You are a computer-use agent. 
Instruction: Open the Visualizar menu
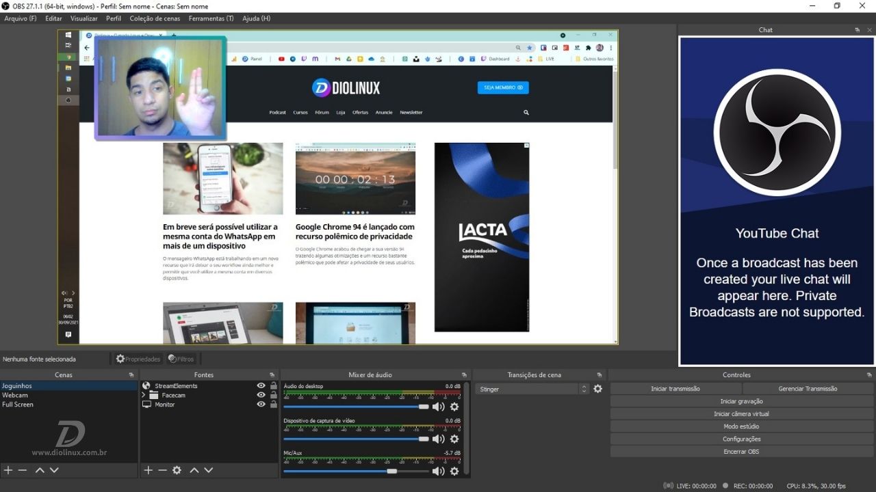click(x=84, y=18)
